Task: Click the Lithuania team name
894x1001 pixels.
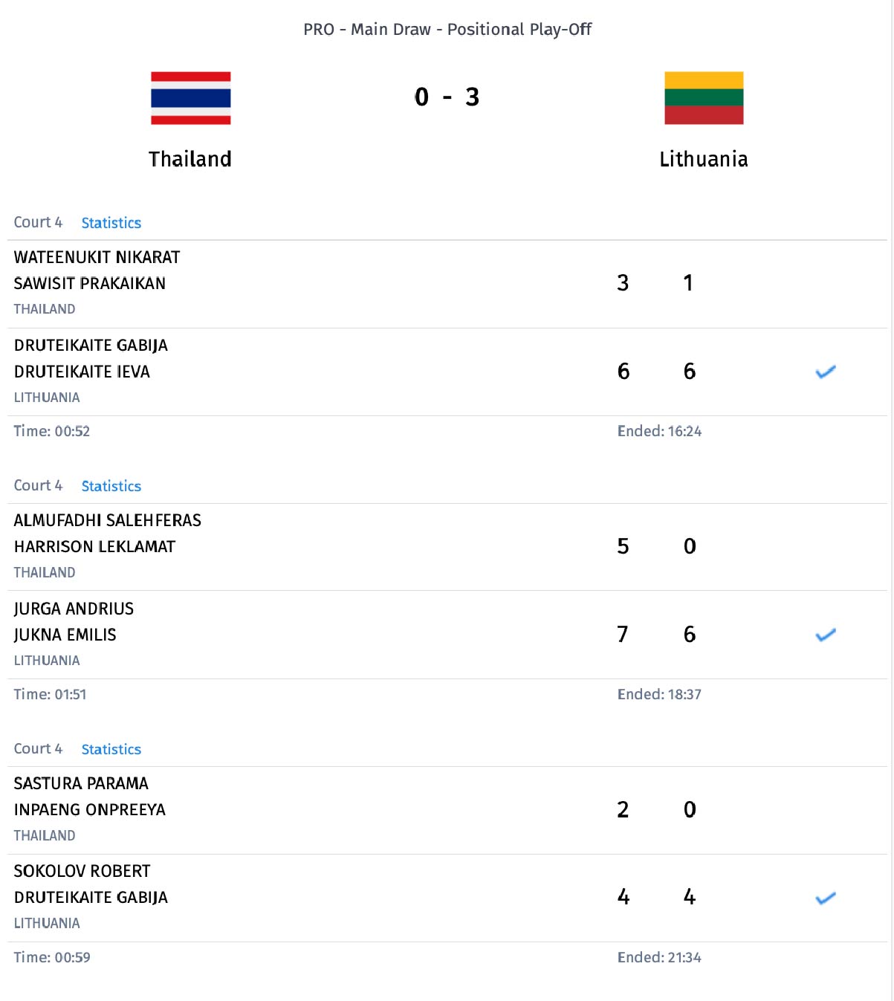Action: click(x=703, y=159)
